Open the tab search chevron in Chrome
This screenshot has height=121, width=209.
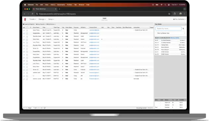coord(185,9)
